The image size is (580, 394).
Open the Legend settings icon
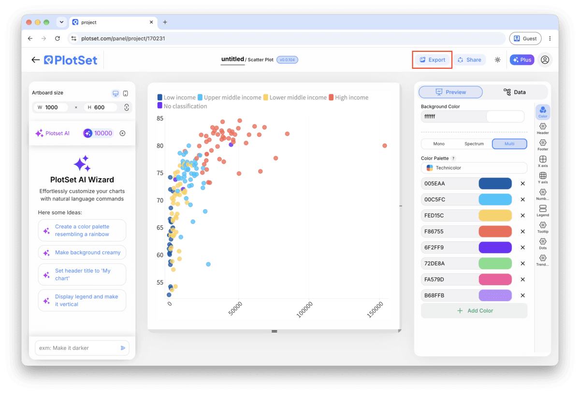point(543,211)
